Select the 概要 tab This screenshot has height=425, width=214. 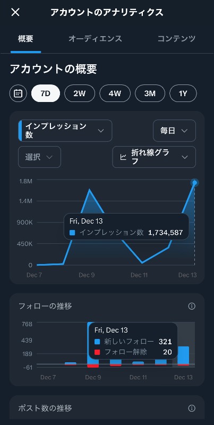25,39
